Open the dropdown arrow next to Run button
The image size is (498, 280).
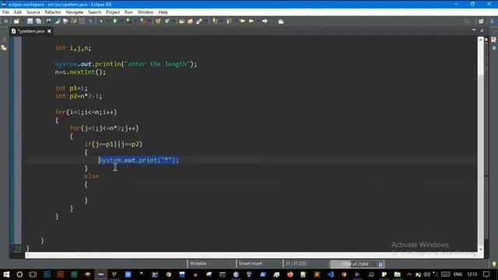tap(121, 21)
